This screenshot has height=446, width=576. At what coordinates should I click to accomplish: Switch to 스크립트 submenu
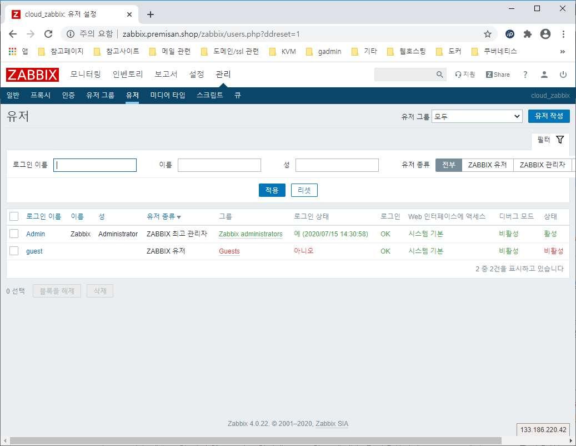[210, 95]
